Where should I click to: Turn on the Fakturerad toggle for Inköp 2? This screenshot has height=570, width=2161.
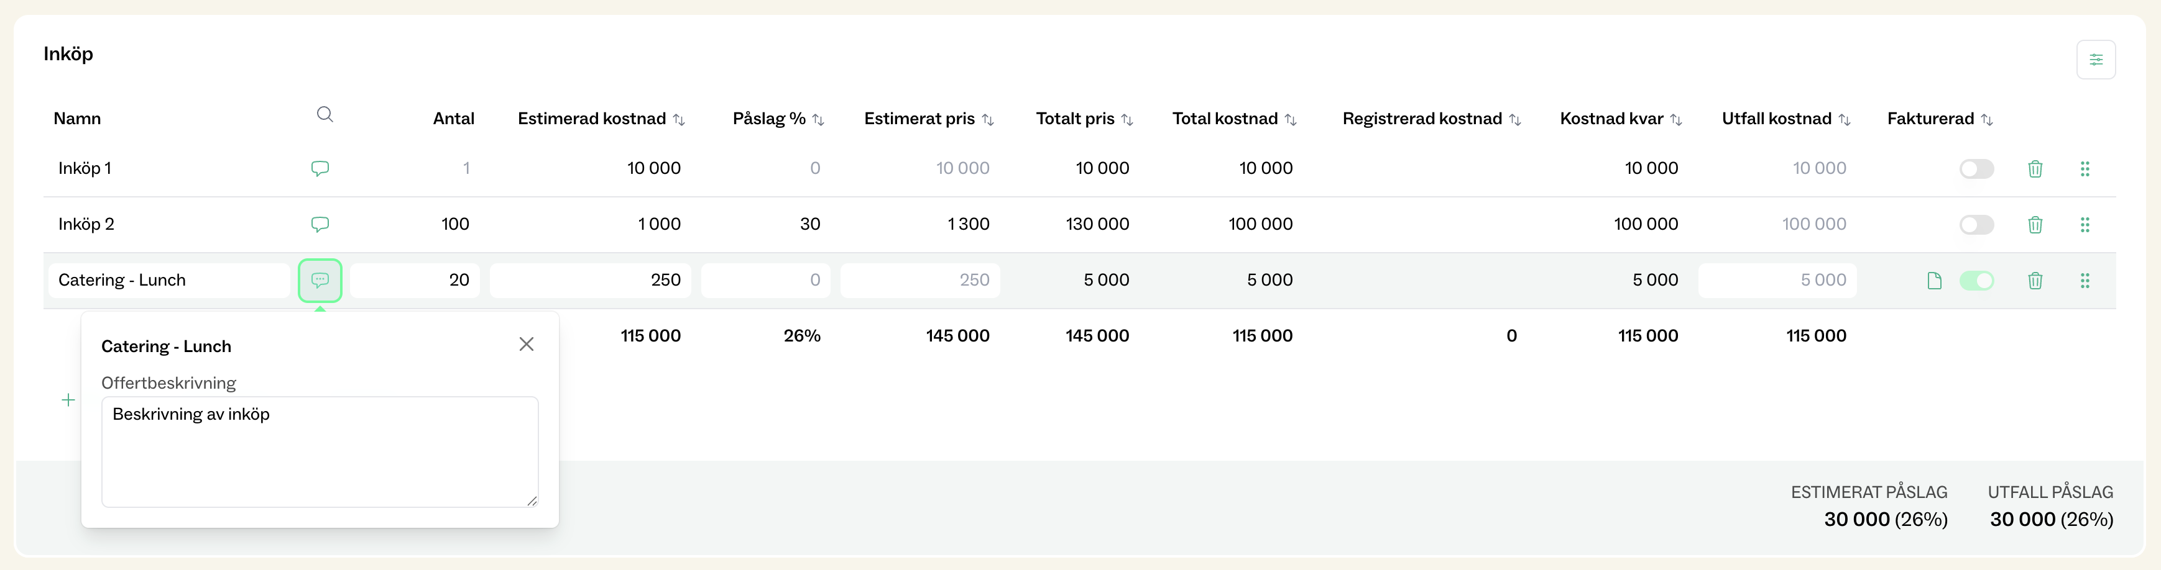(1976, 225)
